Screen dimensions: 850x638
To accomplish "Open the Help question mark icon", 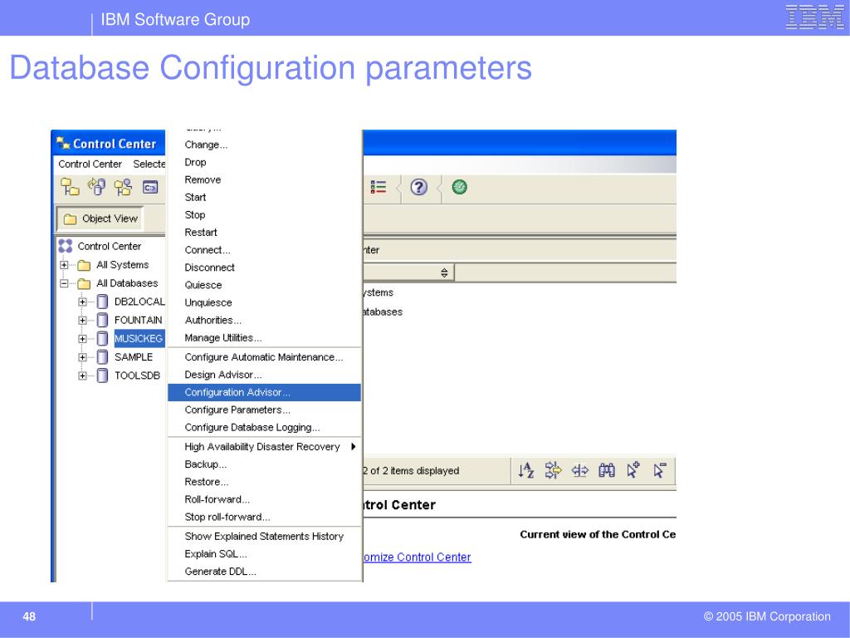I will (418, 187).
